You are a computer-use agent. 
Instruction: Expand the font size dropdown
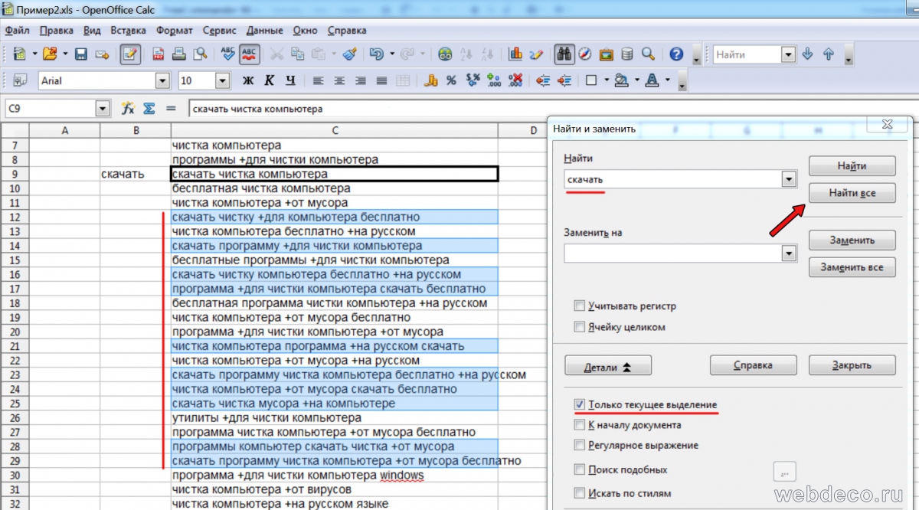tap(222, 80)
